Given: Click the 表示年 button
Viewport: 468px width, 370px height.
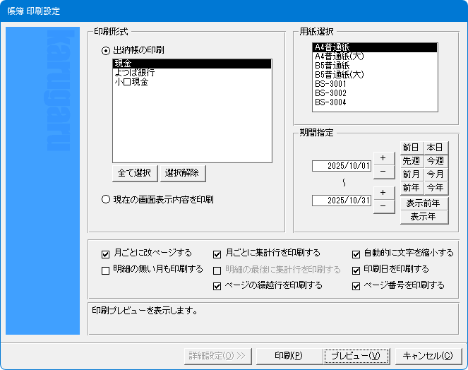Looking at the screenshot, I should [424, 217].
